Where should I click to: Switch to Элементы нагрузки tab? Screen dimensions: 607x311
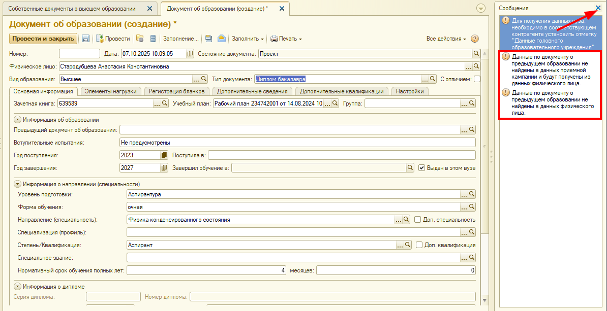click(110, 91)
